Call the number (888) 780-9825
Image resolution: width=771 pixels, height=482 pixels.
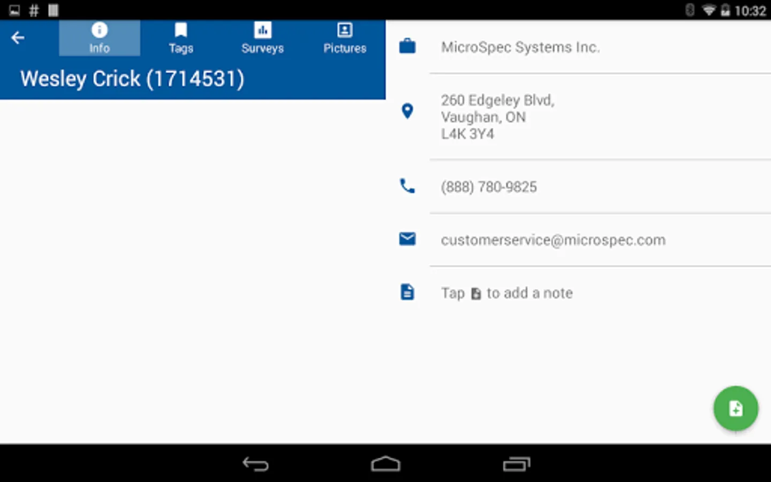[489, 187]
